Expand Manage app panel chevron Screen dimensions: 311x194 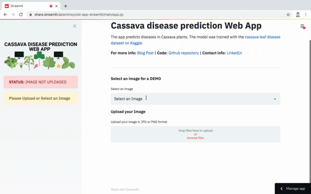[281, 188]
